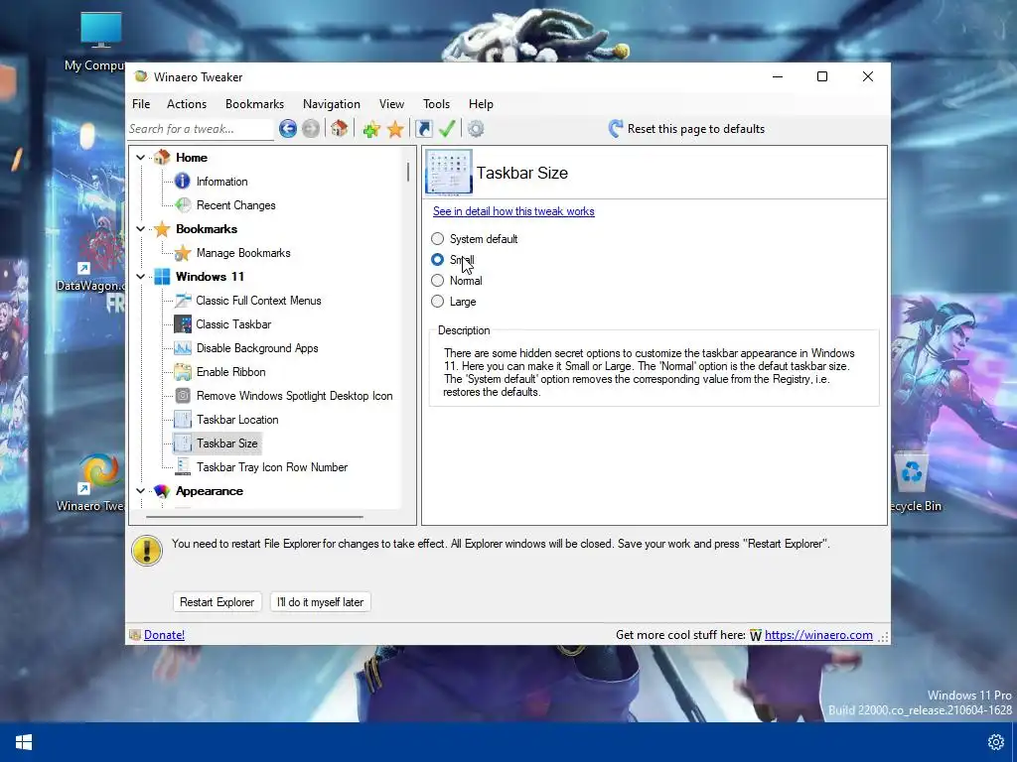The height and width of the screenshot is (762, 1017).
Task: Click the Reset page refresh arrow icon
Action: click(616, 129)
